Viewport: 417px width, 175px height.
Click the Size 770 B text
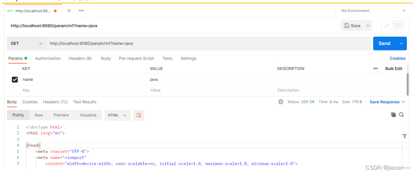352,102
